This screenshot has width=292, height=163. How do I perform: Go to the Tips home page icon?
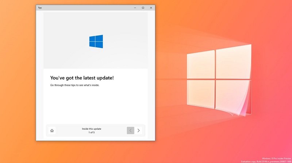52,131
